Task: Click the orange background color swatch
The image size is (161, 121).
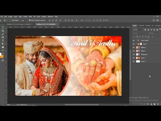Action: pyautogui.click(x=2, y=56)
